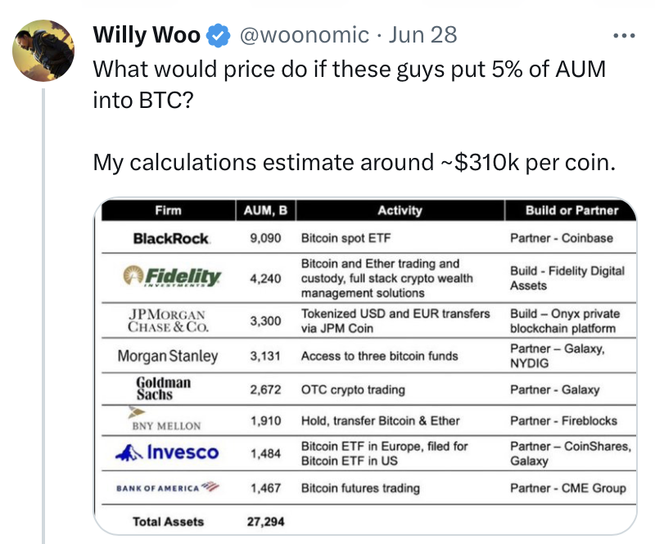Open the Jun 28 tweet timestamp

point(422,35)
